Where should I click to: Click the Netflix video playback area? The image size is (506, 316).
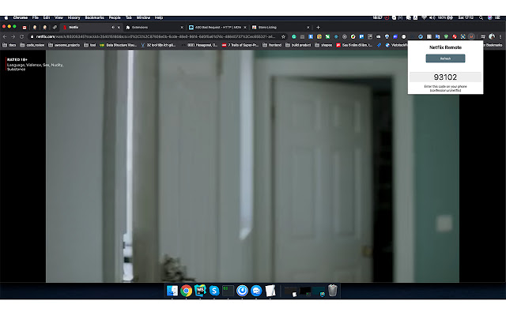252,166
